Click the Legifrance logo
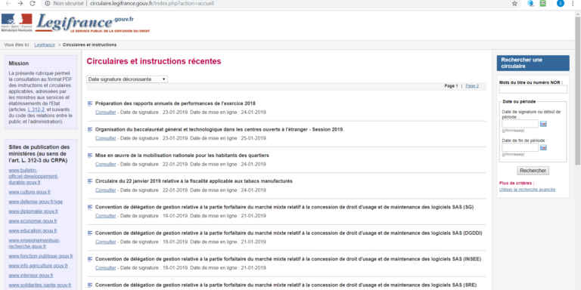Viewport: 581px width, 290px height. click(x=92, y=23)
